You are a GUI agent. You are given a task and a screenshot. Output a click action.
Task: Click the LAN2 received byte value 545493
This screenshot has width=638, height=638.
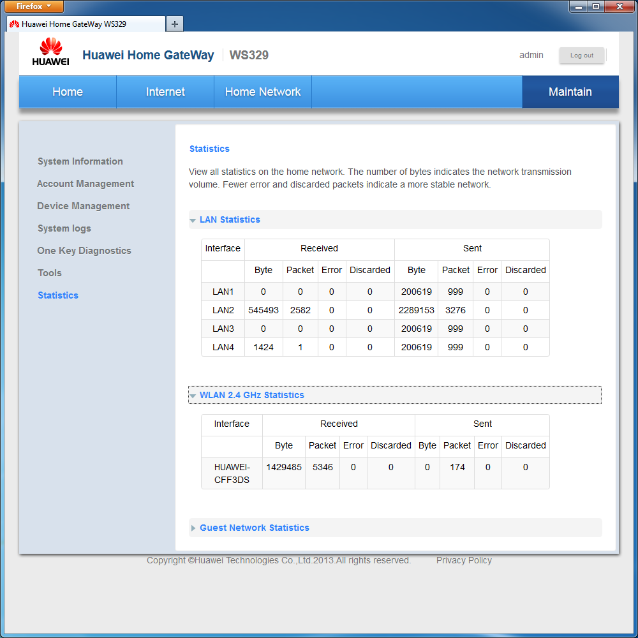(x=263, y=311)
